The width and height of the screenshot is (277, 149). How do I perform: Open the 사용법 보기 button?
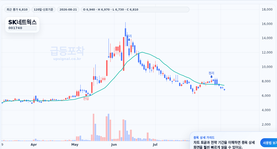tap(270, 143)
